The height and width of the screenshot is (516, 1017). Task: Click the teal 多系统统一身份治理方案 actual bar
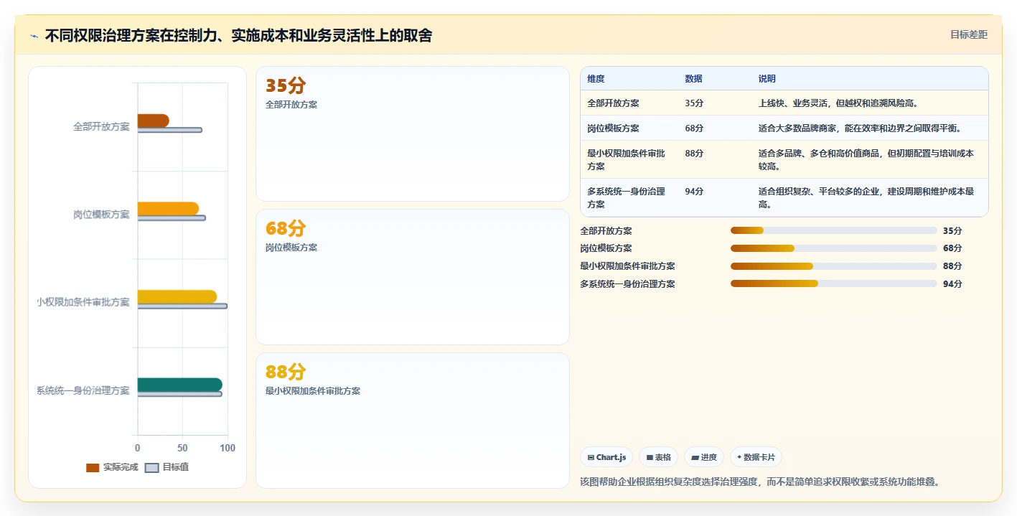(x=180, y=385)
